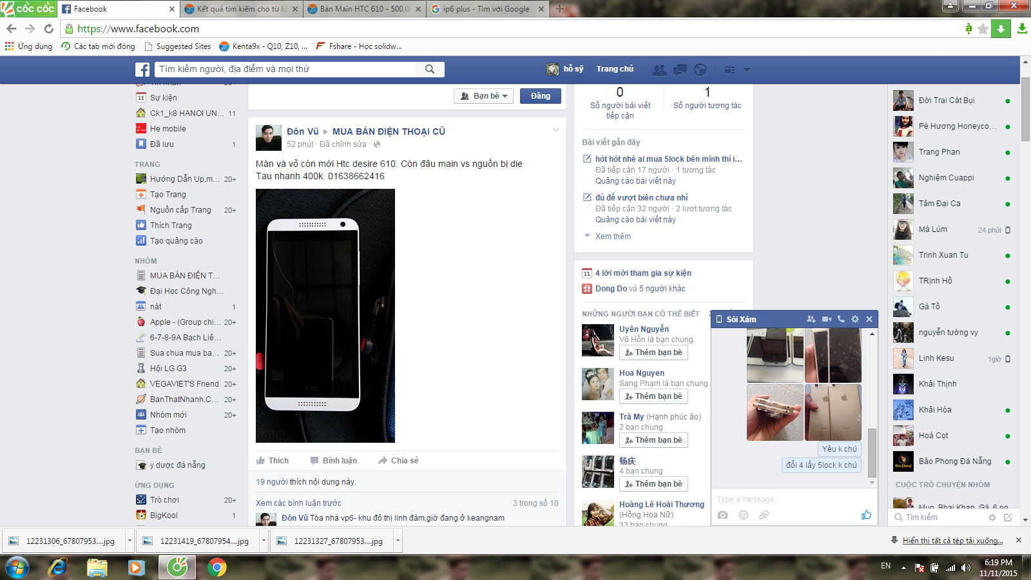Open emoji picker in chat window
Image resolution: width=1031 pixels, height=580 pixels.
pos(744,515)
